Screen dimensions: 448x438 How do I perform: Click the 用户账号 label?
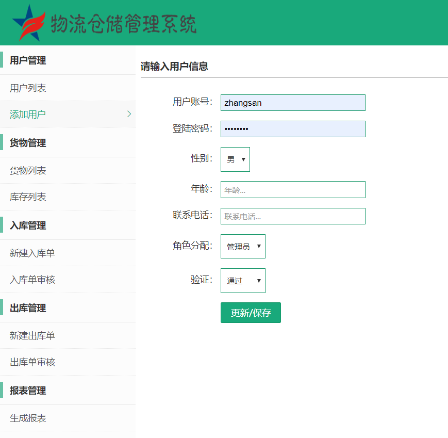[x=193, y=102]
